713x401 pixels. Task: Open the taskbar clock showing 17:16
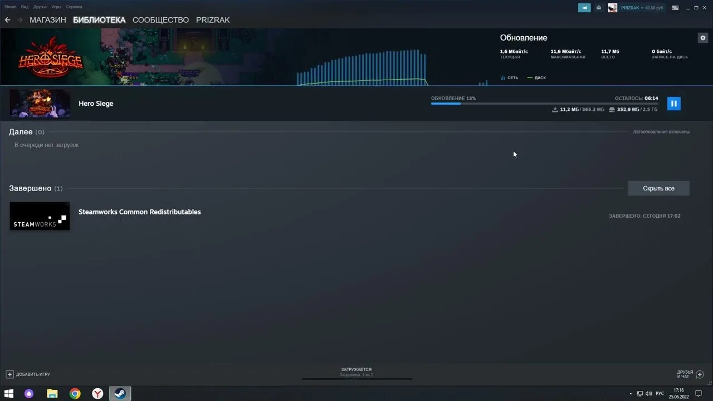[678, 394]
